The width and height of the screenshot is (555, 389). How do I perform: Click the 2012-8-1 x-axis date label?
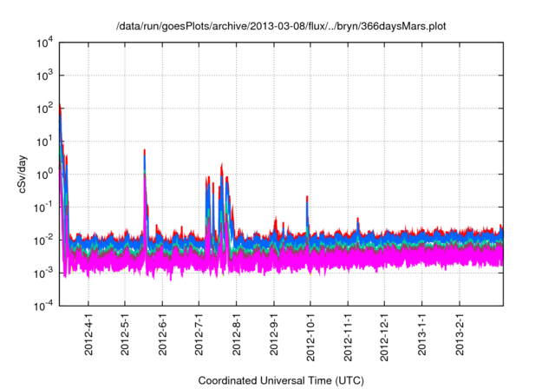click(237, 335)
